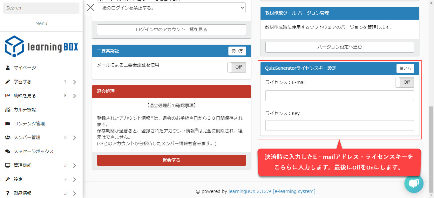This screenshot has height=198, width=434.
Task: Click the 製品情報 question mark icon
Action: point(8,193)
